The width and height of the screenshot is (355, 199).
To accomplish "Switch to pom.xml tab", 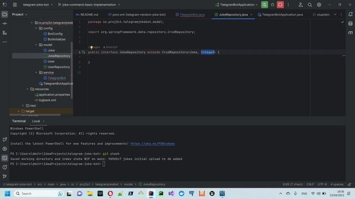I will (136, 15).
